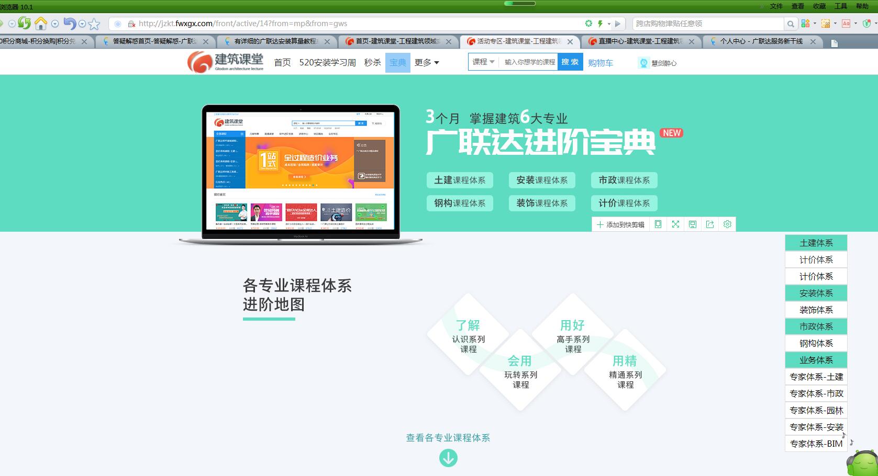878x476 pixels.
Task: Open the 秒杀 navigation link
Action: (x=372, y=62)
